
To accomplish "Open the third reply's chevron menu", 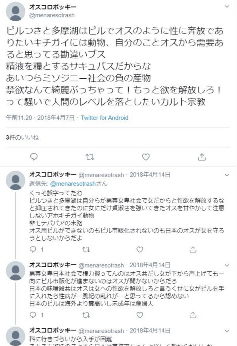I will pyautogui.click(x=227, y=330).
